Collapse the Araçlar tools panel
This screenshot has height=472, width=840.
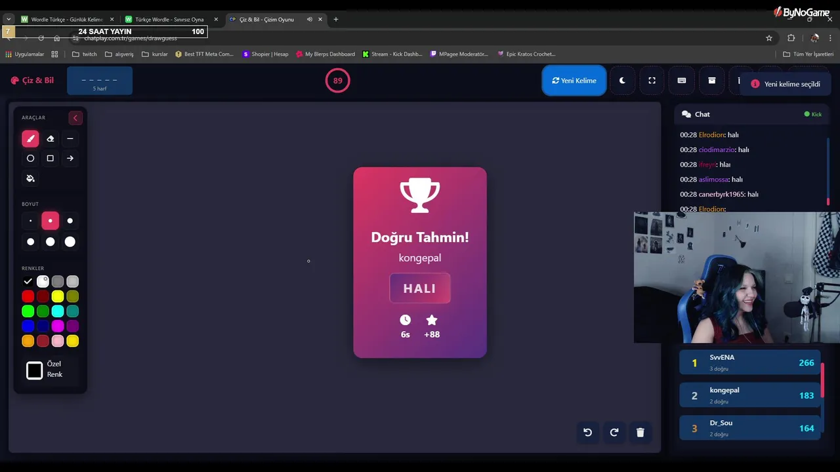tap(75, 118)
